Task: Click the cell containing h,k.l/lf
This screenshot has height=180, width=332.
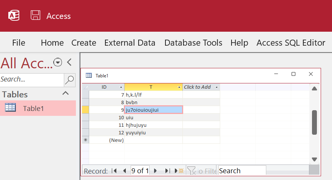Action: click(153, 95)
